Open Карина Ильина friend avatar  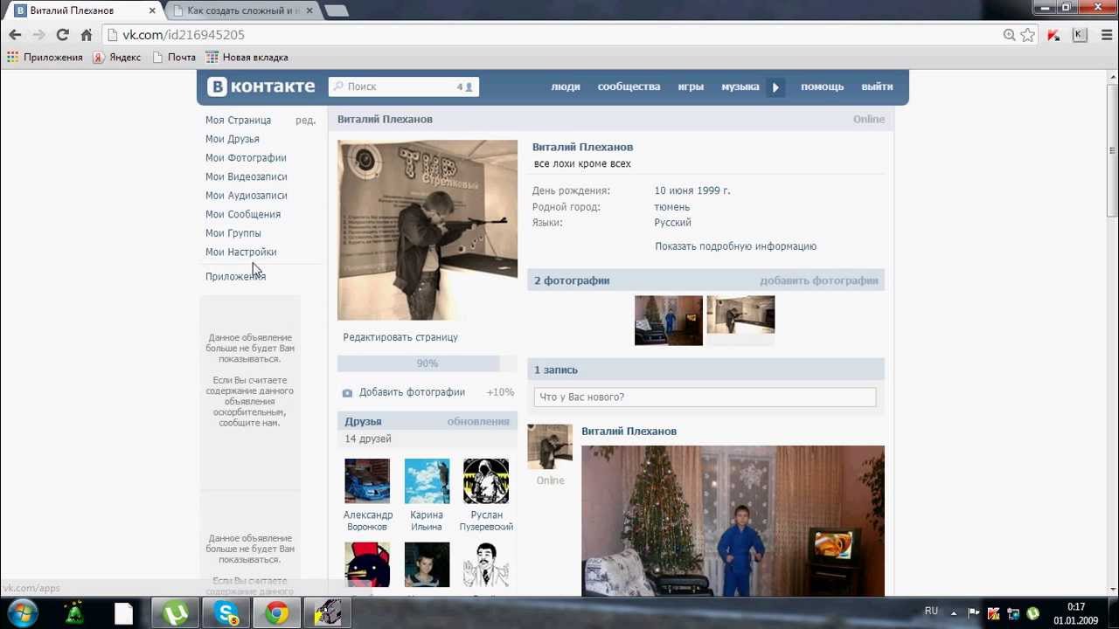pyautogui.click(x=427, y=480)
